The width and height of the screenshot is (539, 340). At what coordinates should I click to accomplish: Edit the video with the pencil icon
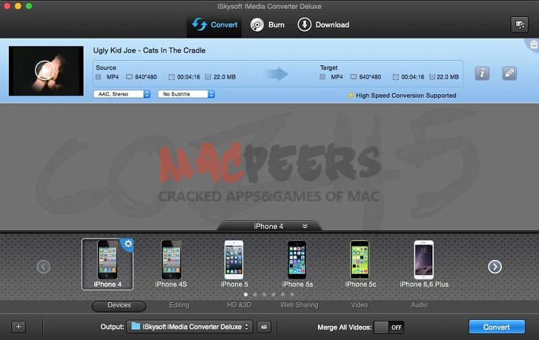tap(509, 73)
